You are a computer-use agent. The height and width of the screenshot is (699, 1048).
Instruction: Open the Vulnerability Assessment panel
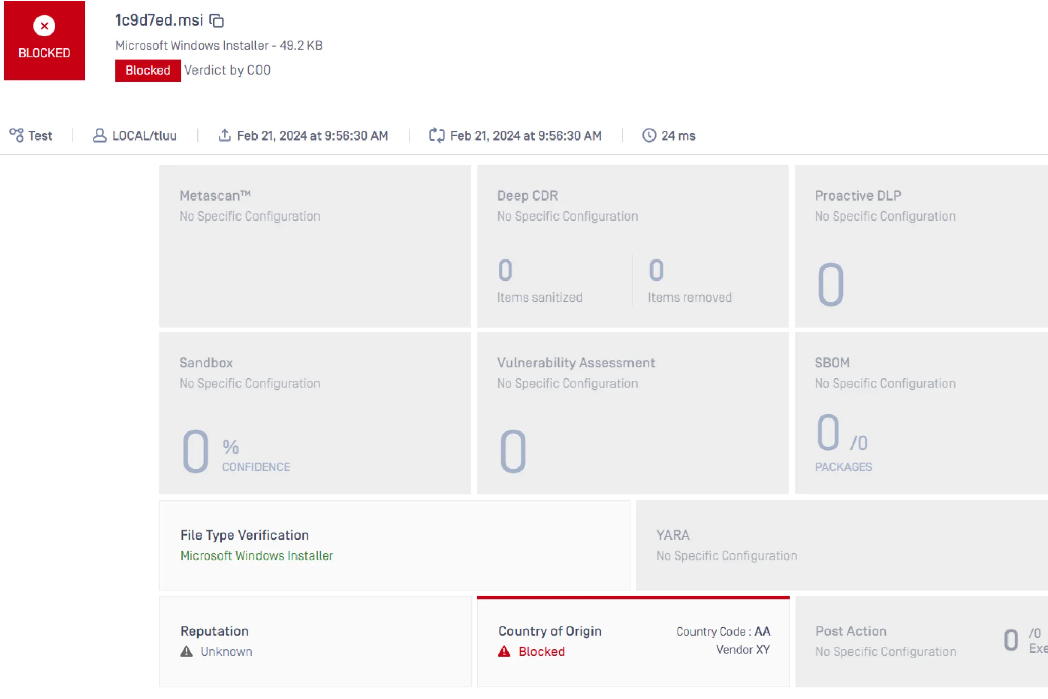[x=632, y=413]
